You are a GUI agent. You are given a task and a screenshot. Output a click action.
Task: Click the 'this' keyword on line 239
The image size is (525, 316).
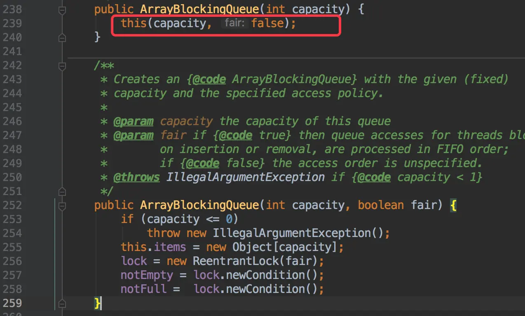click(x=134, y=23)
